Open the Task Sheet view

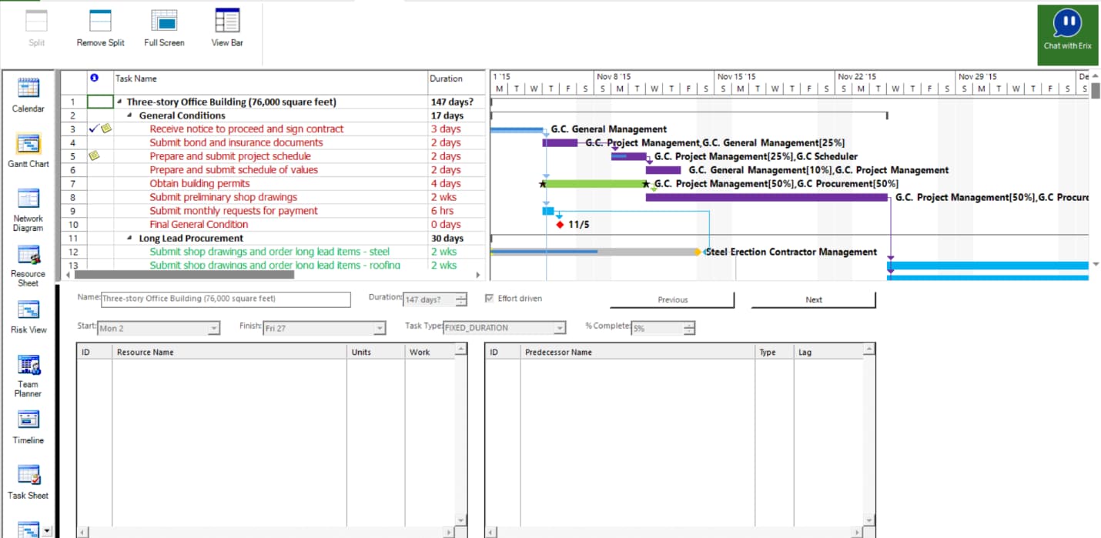tap(28, 475)
